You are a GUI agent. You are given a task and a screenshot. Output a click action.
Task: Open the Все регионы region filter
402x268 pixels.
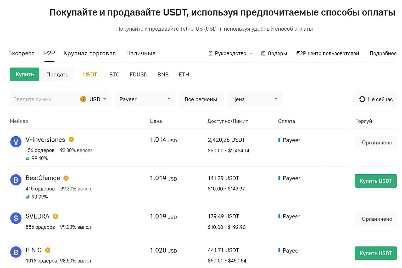coord(201,99)
